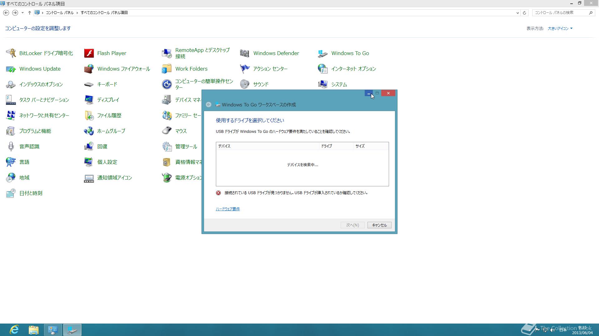The height and width of the screenshot is (336, 599).
Task: Click the address bar refresh button
Action: pos(524,13)
